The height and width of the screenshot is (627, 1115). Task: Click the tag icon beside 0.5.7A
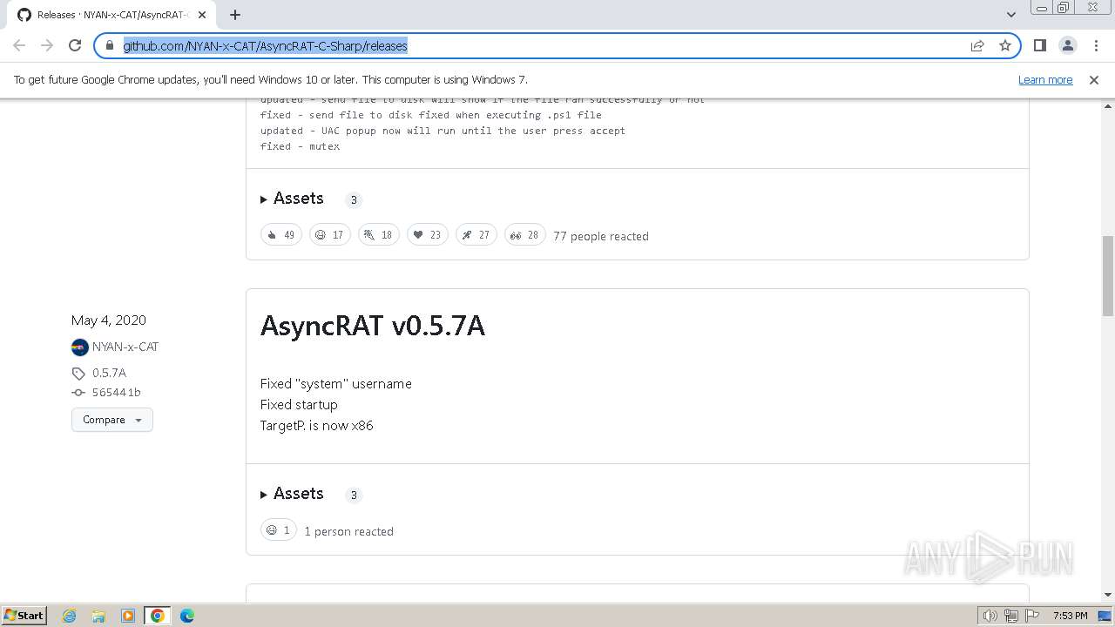pos(78,374)
